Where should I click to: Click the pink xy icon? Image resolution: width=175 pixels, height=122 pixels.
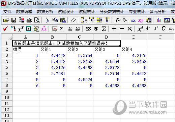141,20
